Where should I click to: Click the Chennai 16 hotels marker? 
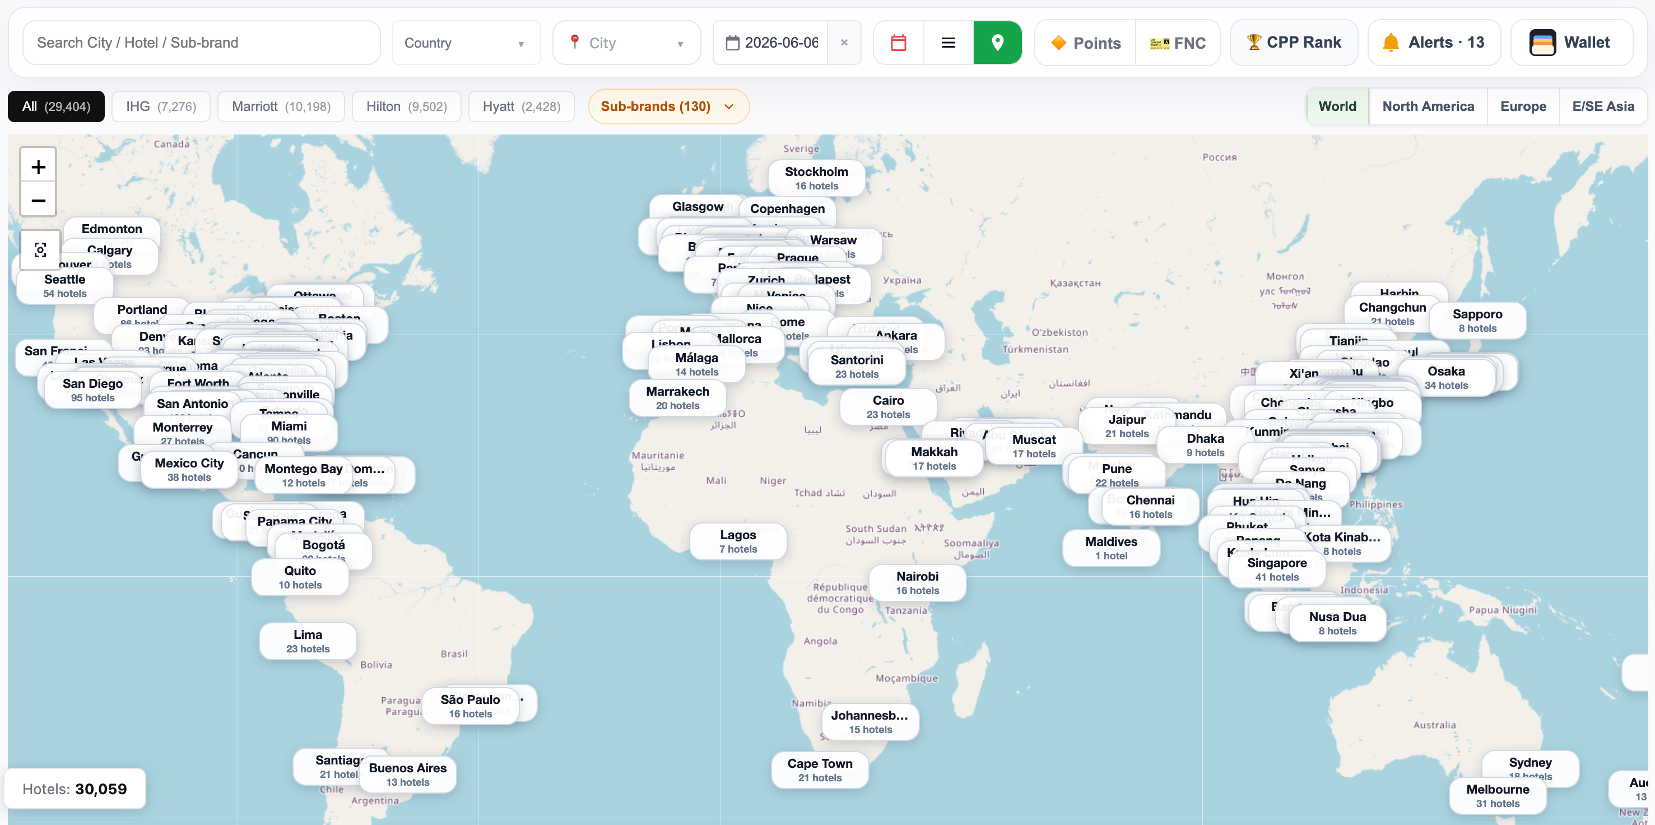pos(1150,506)
